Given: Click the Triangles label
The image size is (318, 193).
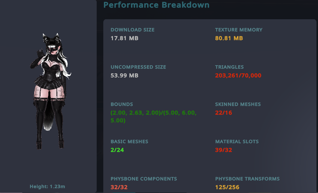Looking at the screenshot, I should tap(229, 67).
